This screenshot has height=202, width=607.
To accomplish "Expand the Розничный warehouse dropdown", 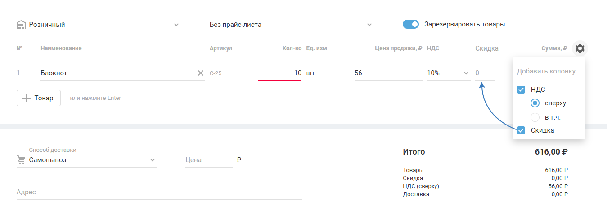I will pos(176,25).
